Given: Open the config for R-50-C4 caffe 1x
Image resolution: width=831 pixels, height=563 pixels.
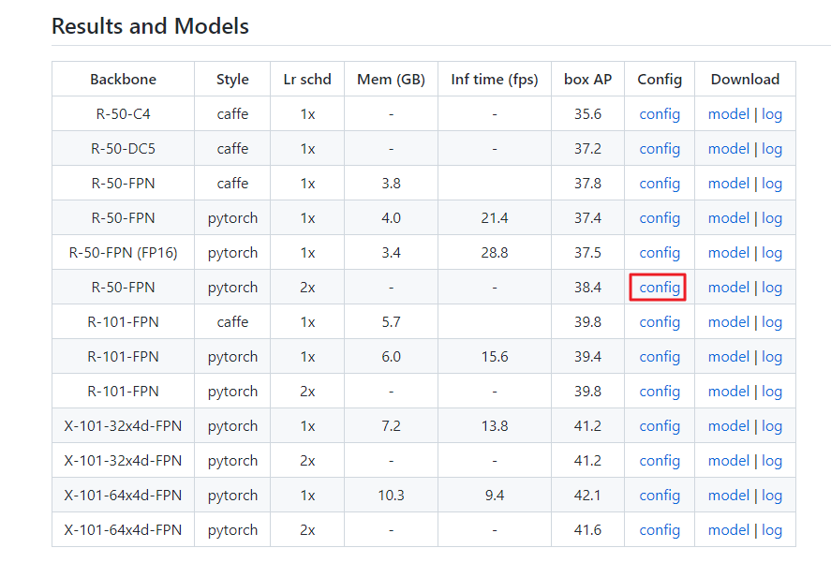Looking at the screenshot, I should point(659,113).
